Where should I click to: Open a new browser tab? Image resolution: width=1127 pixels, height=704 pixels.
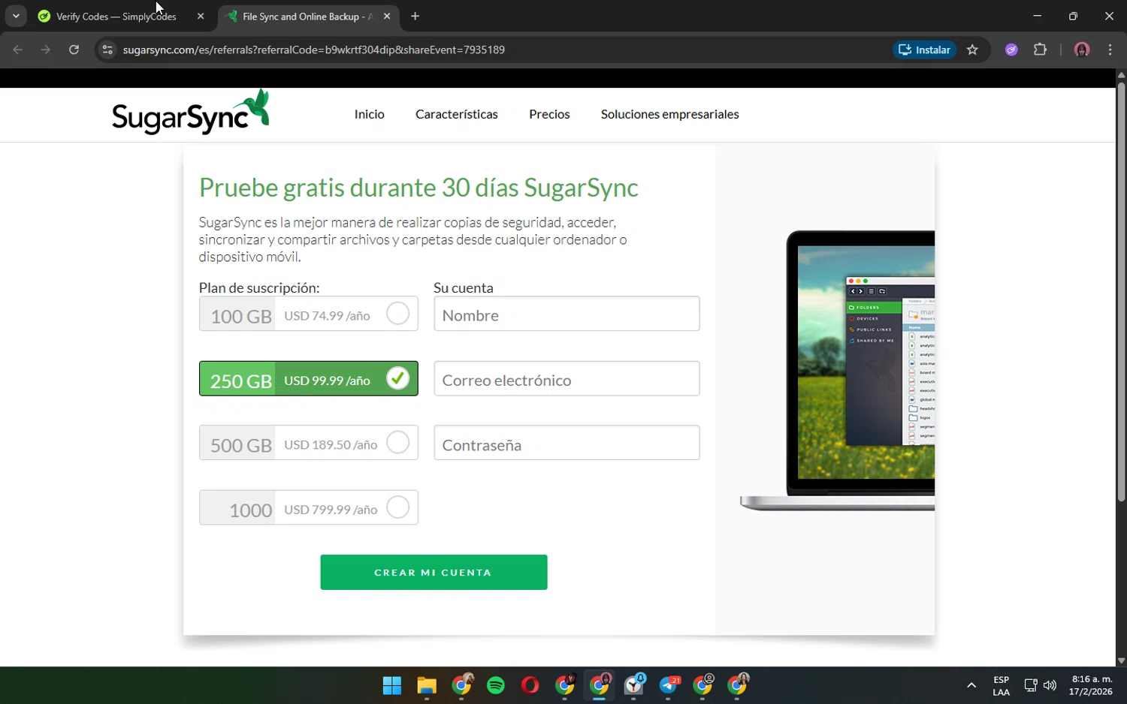tap(415, 16)
